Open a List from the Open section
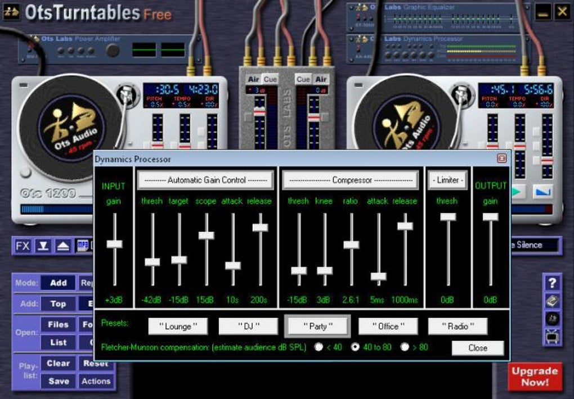The width and height of the screenshot is (574, 399). pos(58,342)
